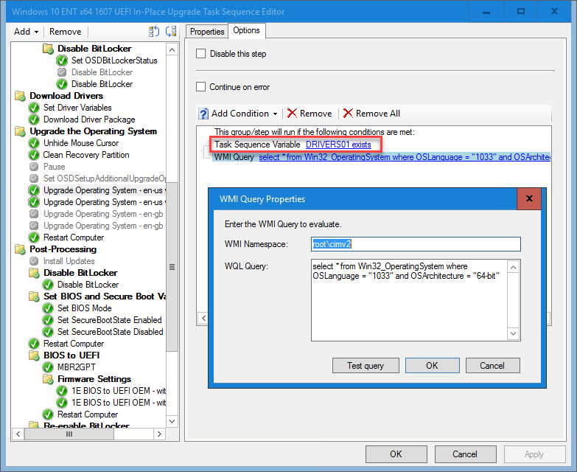Select the Options tab
The width and height of the screenshot is (577, 472).
click(x=246, y=30)
